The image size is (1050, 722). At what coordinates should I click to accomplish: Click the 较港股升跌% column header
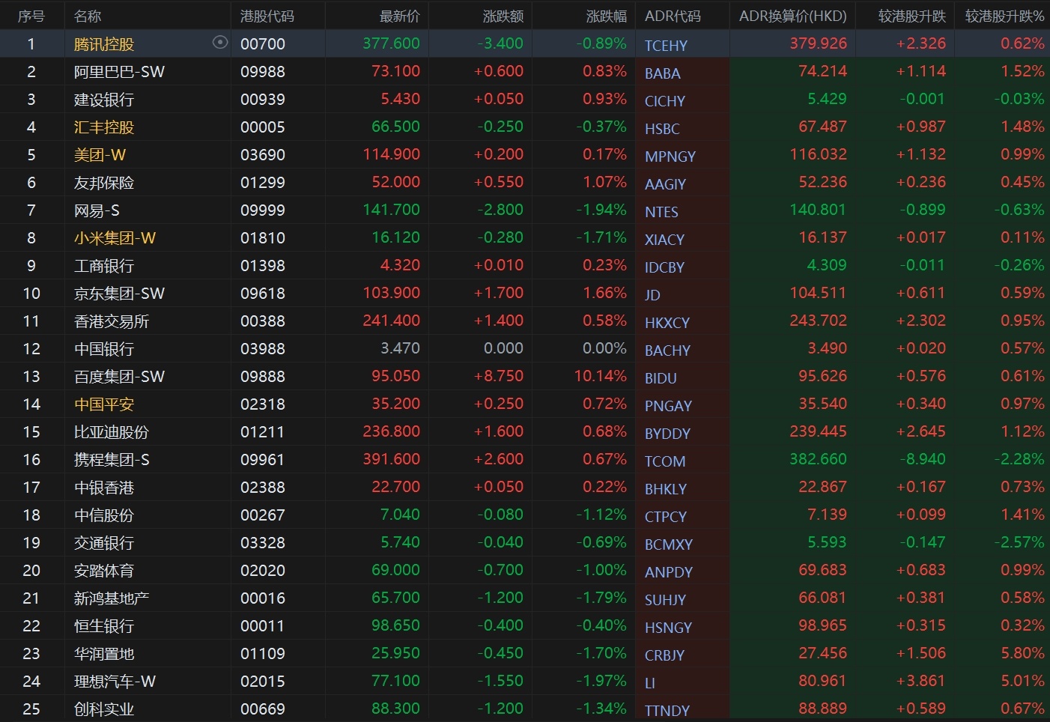(1004, 16)
